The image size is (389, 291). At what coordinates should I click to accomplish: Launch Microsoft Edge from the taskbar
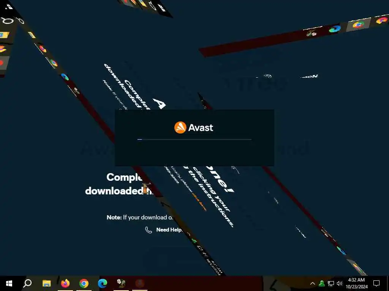(102, 283)
